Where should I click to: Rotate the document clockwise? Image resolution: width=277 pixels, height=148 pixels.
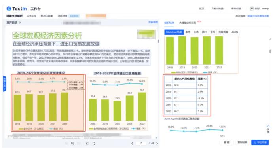pos(94,143)
